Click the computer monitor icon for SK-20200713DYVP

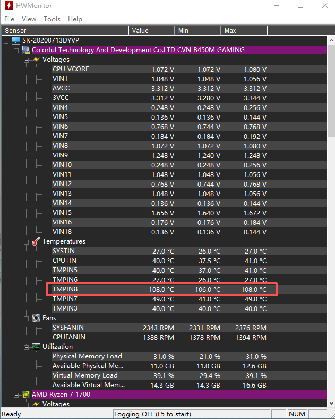pos(16,40)
